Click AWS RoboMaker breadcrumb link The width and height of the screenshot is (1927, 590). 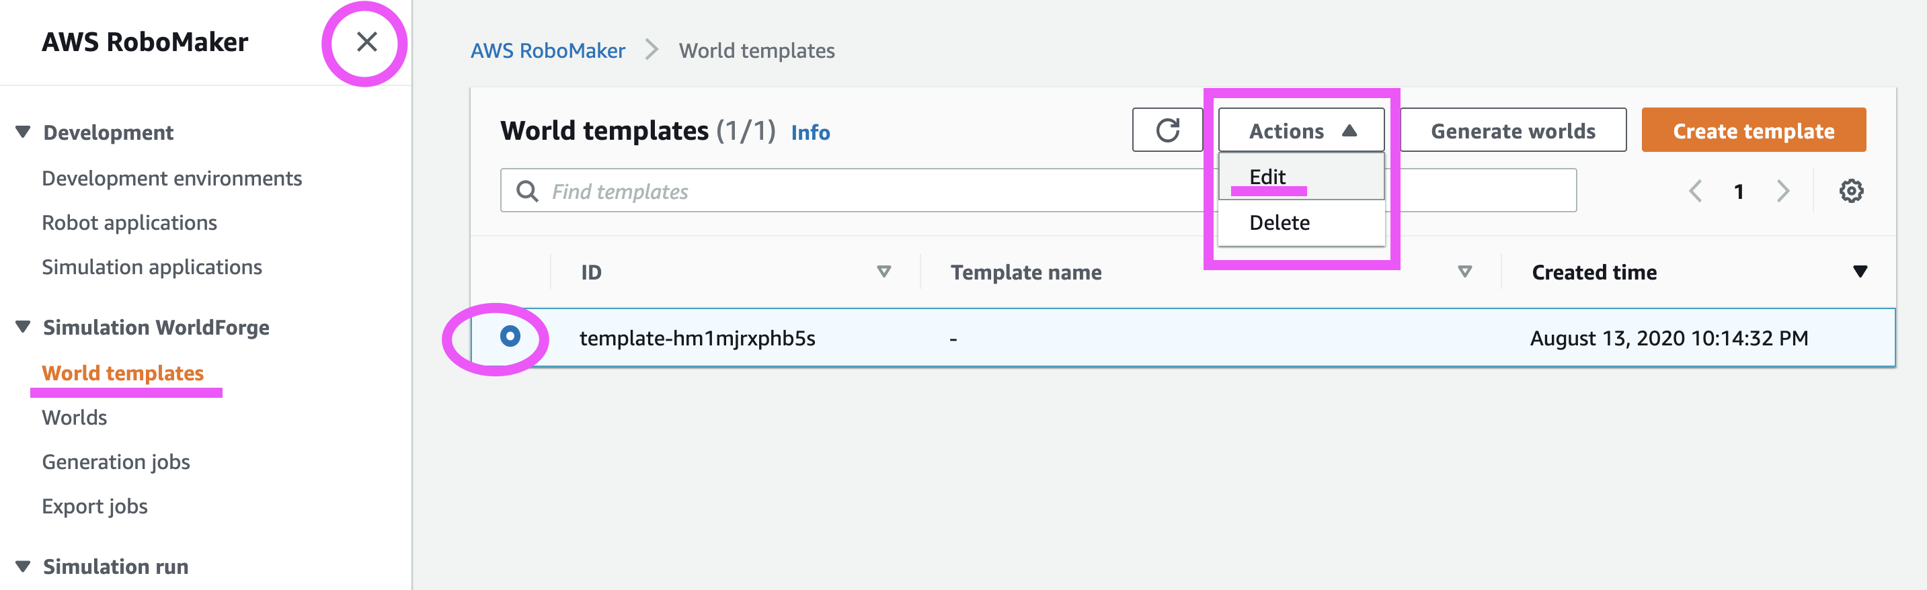pos(547,51)
